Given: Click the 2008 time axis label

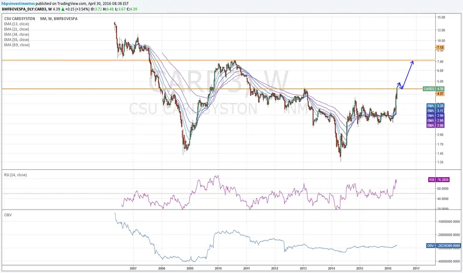Looking at the screenshot, I should (161, 269).
